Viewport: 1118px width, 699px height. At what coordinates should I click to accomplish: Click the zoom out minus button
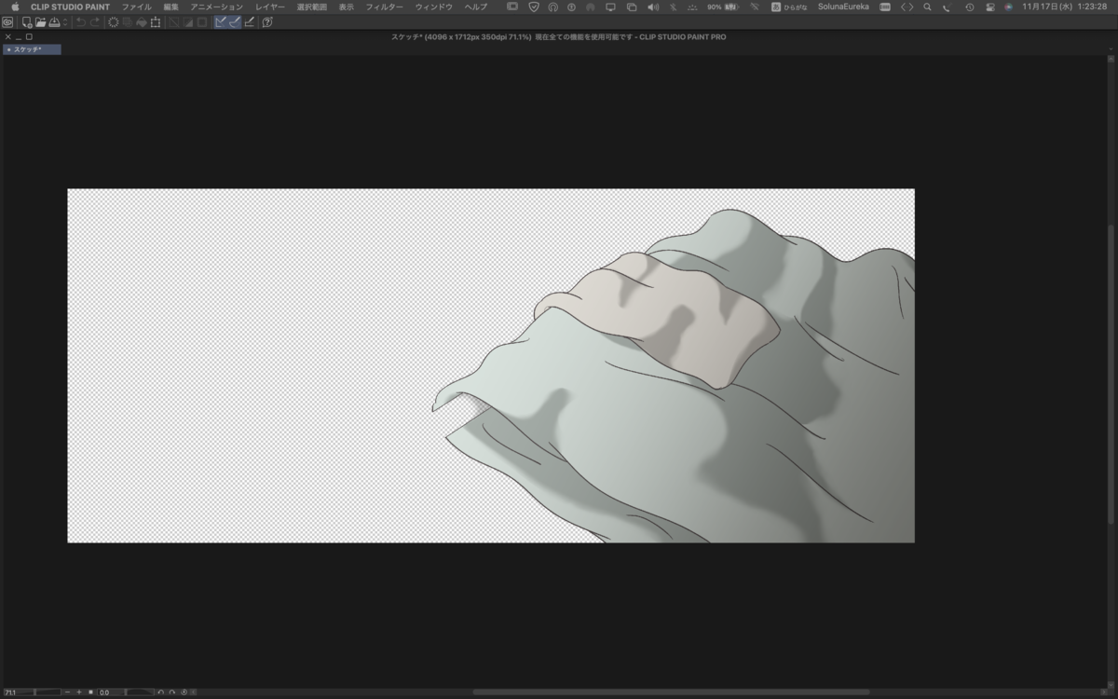[x=67, y=692]
